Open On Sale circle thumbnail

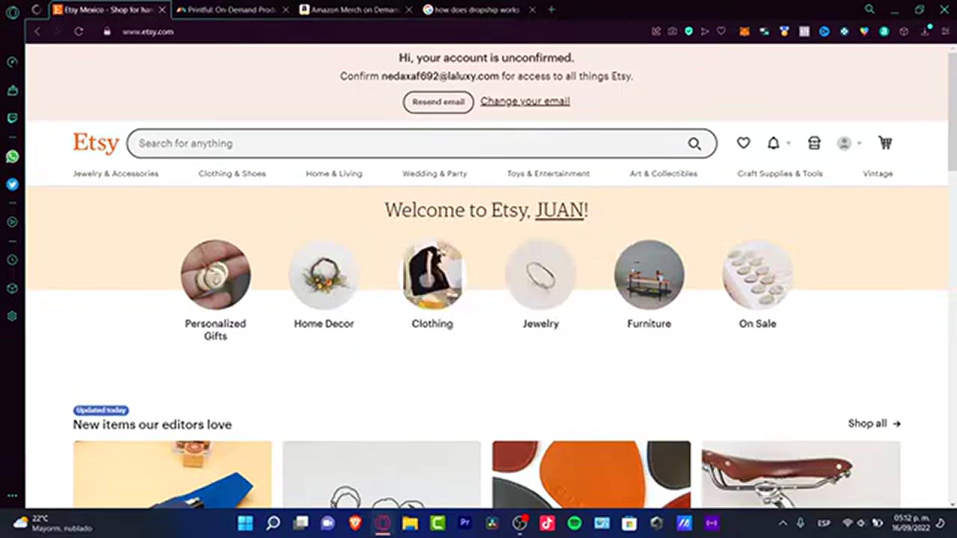click(758, 274)
